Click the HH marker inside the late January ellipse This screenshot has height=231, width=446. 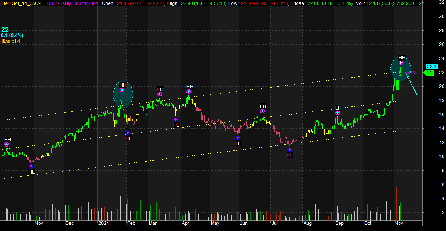coord(122,90)
